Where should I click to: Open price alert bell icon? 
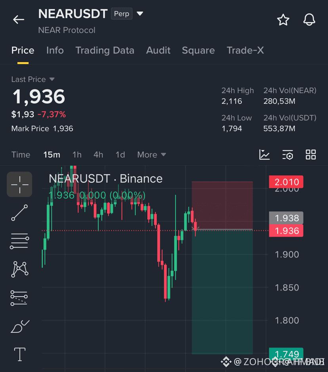coord(309,19)
